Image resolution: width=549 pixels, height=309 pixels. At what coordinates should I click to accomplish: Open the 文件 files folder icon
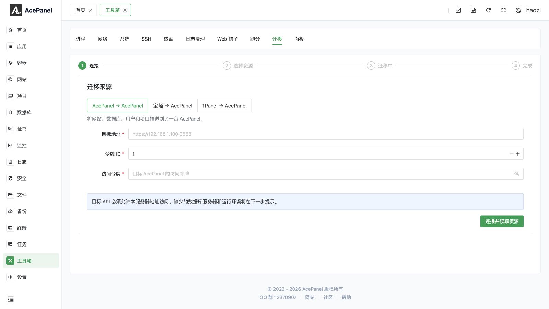pos(10,195)
